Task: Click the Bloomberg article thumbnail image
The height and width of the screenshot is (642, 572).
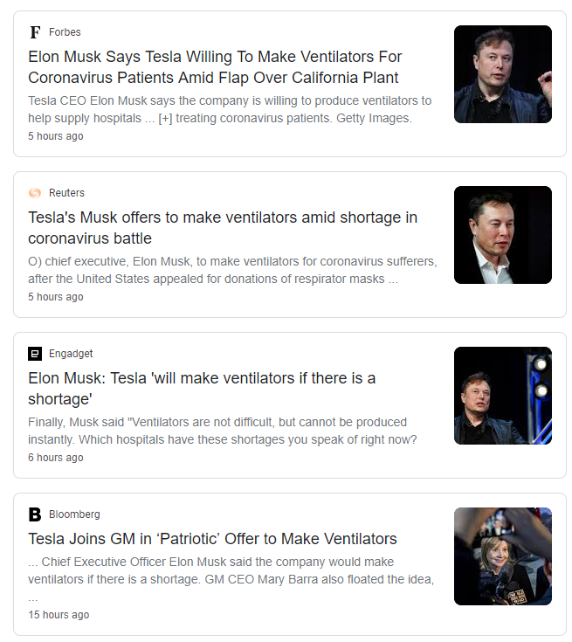Action: 503,556
